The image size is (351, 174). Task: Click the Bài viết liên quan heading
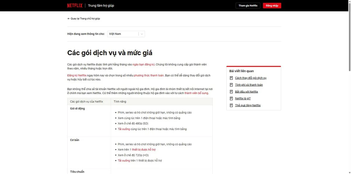point(242,71)
